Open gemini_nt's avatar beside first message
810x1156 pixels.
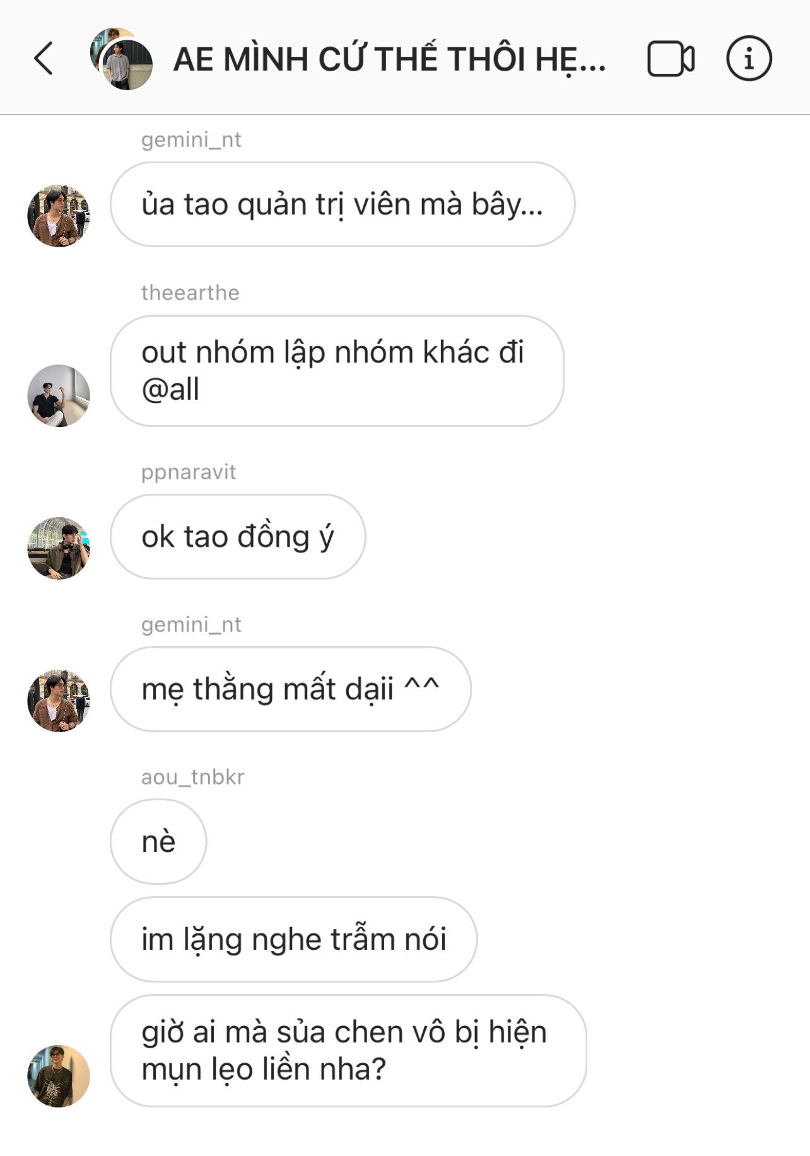(x=59, y=216)
